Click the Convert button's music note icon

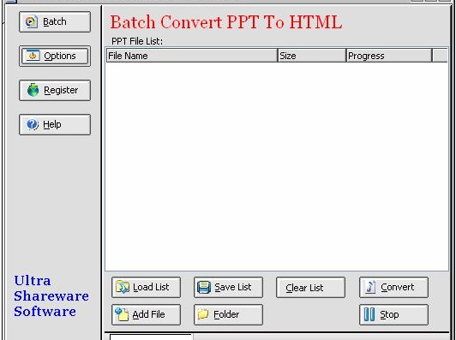click(x=370, y=287)
